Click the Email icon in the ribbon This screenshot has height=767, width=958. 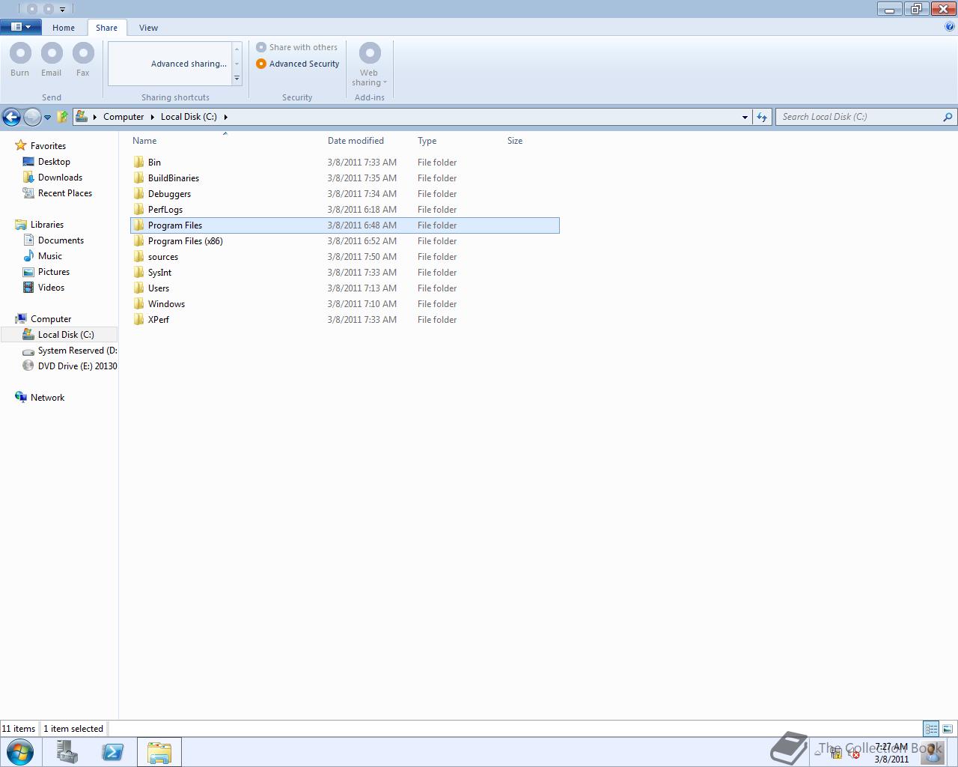(52, 53)
